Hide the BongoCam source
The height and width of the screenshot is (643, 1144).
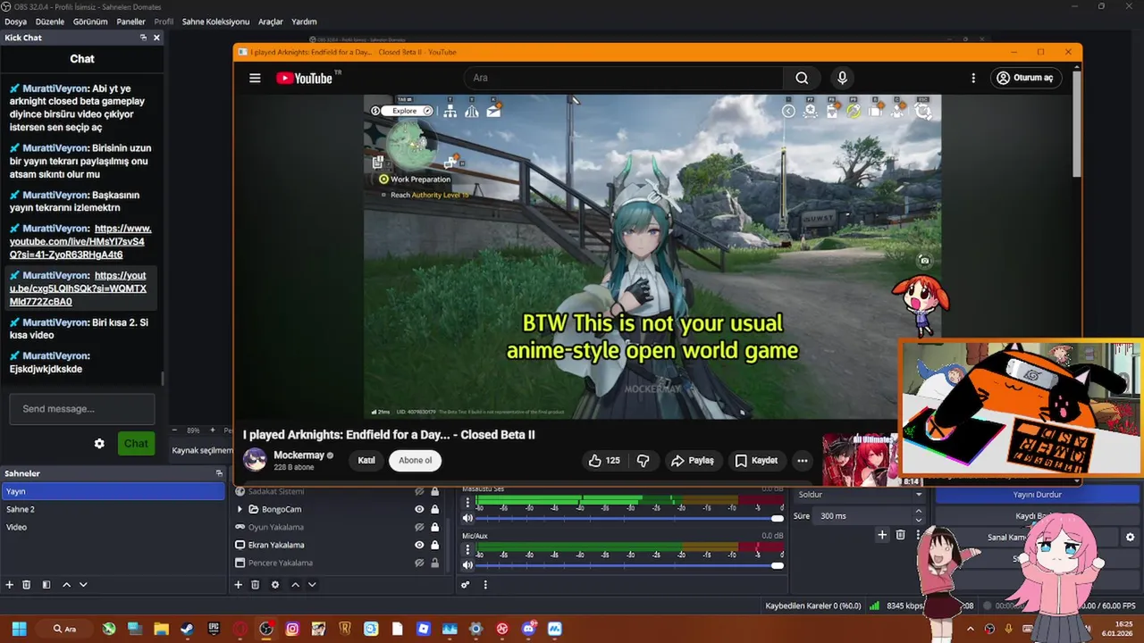(419, 509)
